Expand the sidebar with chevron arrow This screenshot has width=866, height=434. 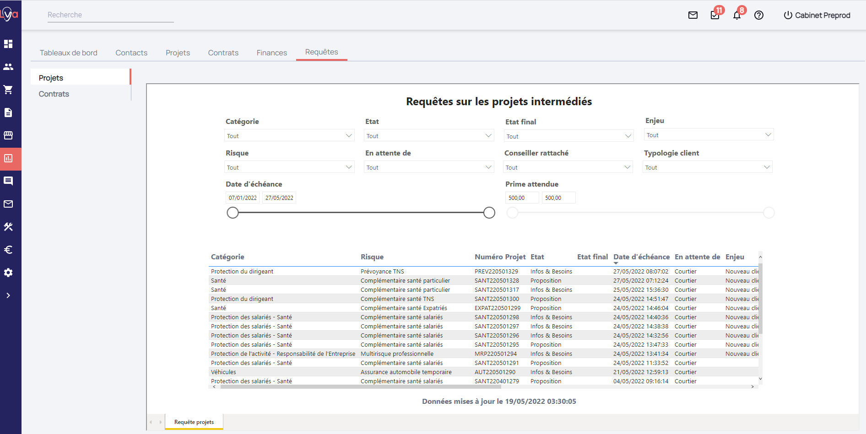[8, 295]
